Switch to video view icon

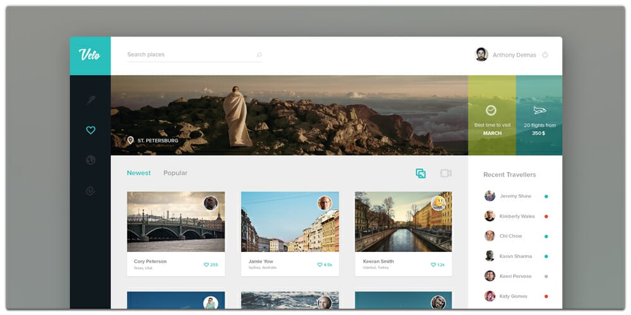[x=445, y=173]
